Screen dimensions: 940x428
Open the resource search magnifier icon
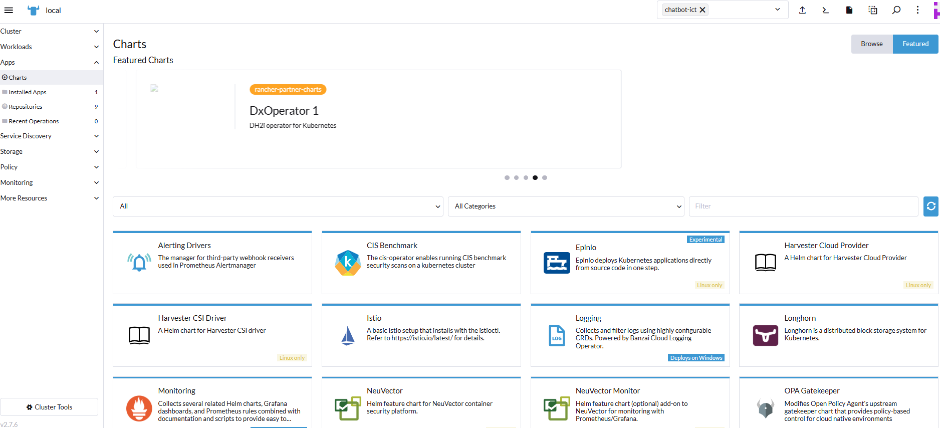896,10
